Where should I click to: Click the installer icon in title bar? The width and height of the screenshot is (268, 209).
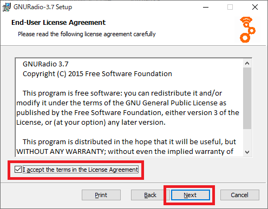(6, 7)
